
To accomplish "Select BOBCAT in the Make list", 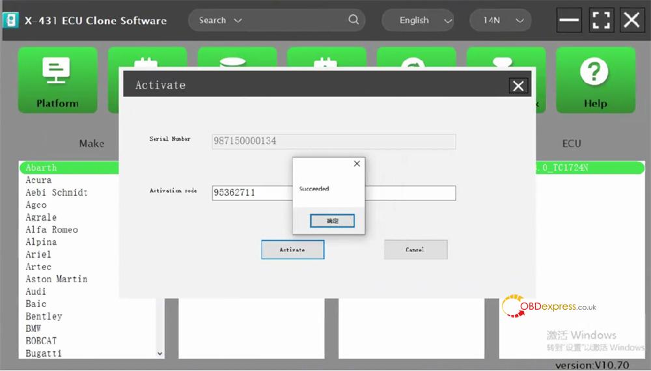I will [x=40, y=340].
